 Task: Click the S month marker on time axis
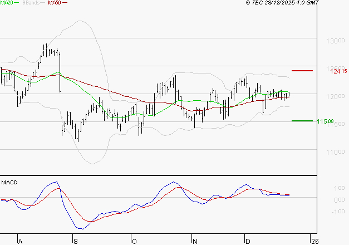pyautogui.click(x=76, y=241)
